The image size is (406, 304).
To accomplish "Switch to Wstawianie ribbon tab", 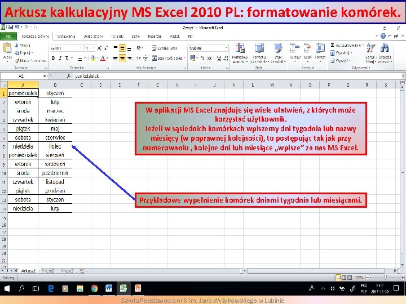I will 67,36.
